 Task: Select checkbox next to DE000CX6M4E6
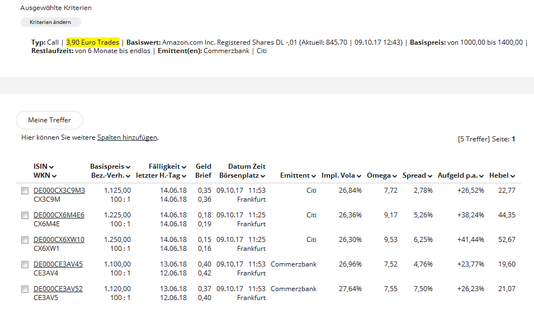coord(25,216)
